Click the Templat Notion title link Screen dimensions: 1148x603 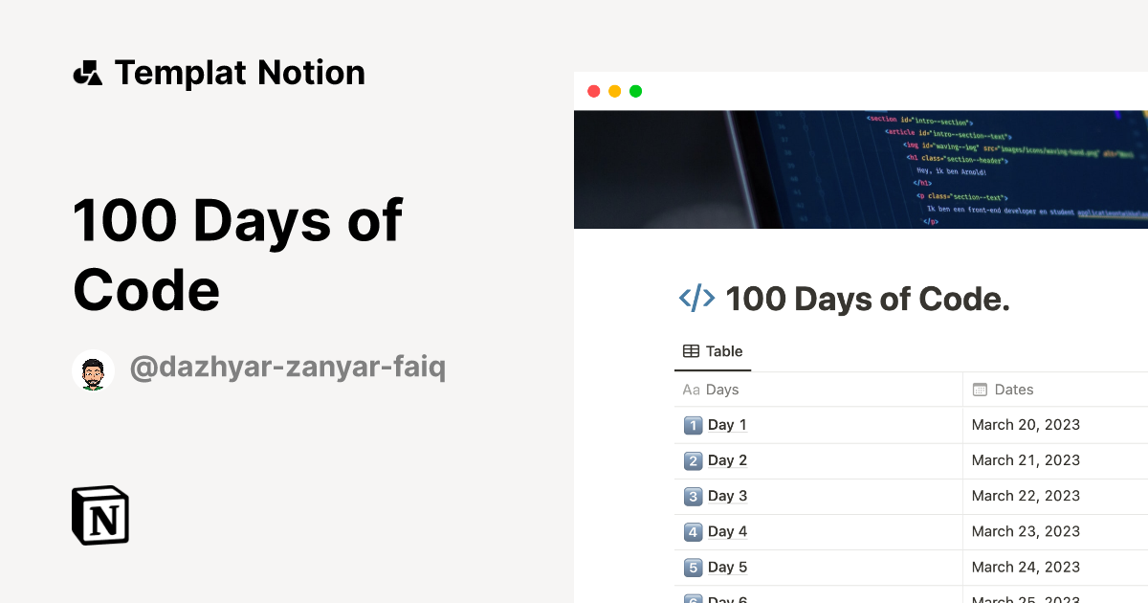click(239, 73)
